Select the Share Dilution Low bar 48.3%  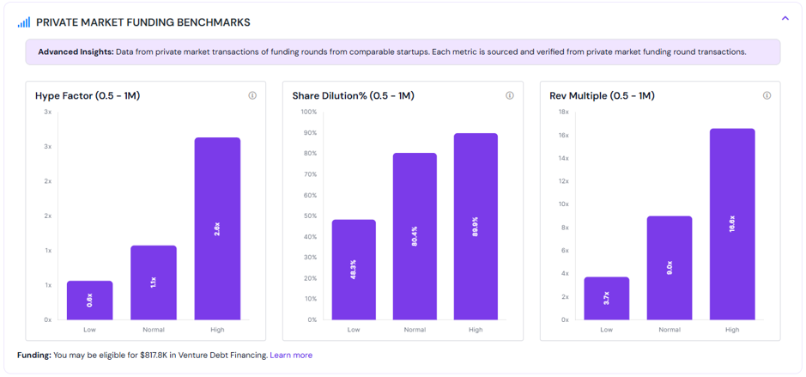(x=354, y=270)
